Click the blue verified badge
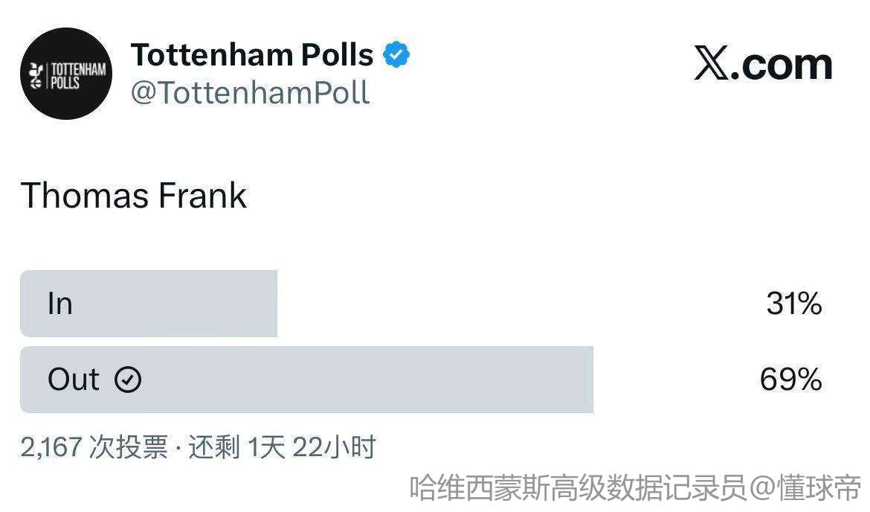The height and width of the screenshot is (512, 870). tap(396, 54)
